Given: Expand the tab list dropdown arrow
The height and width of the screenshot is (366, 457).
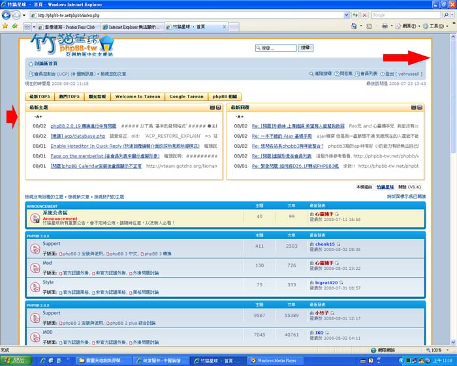Looking at the screenshot, I should [x=34, y=27].
